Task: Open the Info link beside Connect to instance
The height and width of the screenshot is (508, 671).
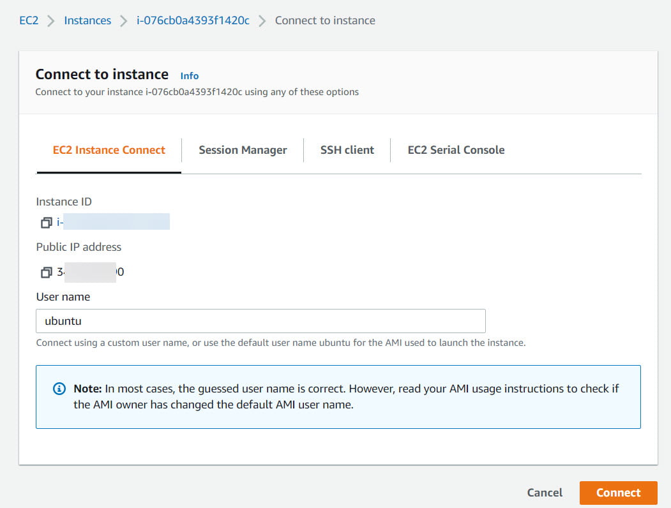Action: 190,76
